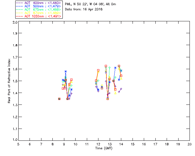Click the 16 x-axis time label
Image resolution: width=195 pixels, height=156 pixels.
(x=144, y=144)
